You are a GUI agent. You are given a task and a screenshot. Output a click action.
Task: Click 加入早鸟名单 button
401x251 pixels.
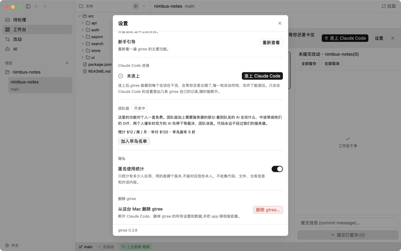pyautogui.click(x=134, y=141)
